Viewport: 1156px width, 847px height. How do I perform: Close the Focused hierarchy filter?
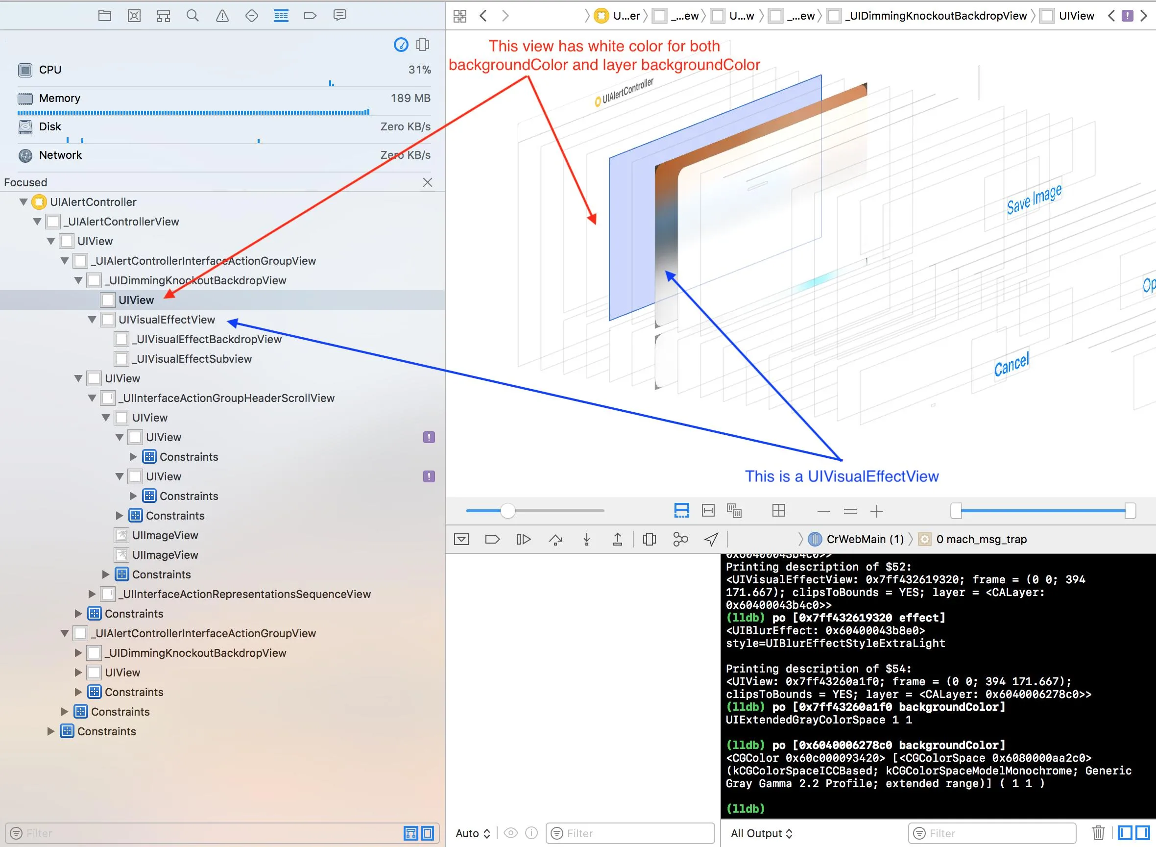(427, 182)
